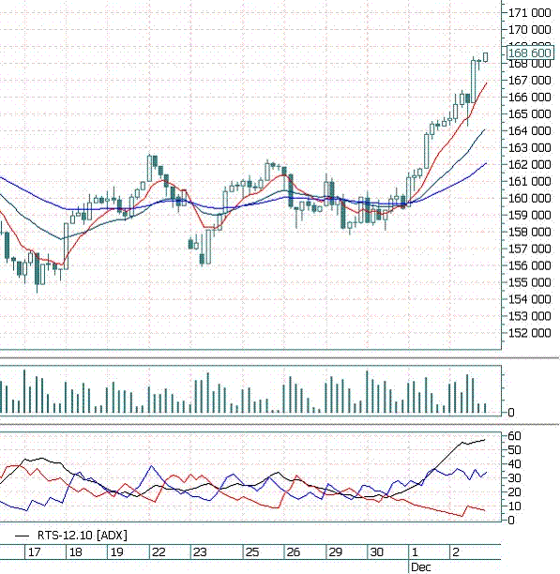Viewport: 560px width, 574px height.
Task: Select date 22 on the time axis
Action: click(x=159, y=552)
